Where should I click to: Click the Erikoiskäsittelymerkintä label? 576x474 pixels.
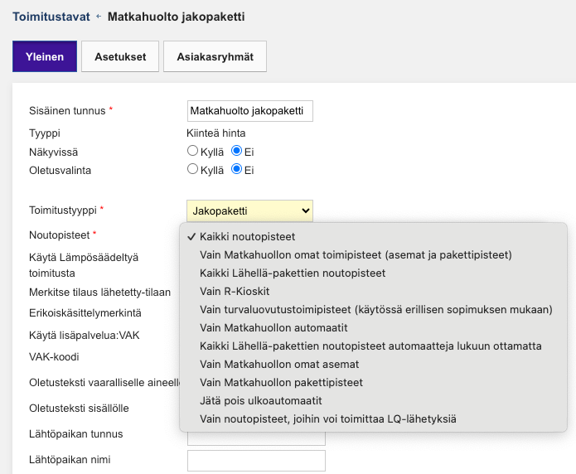point(85,313)
